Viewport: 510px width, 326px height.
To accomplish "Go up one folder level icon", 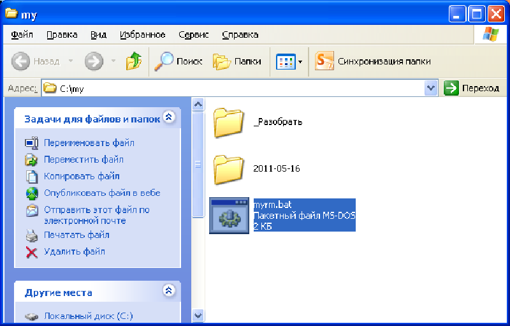I will click(x=133, y=61).
